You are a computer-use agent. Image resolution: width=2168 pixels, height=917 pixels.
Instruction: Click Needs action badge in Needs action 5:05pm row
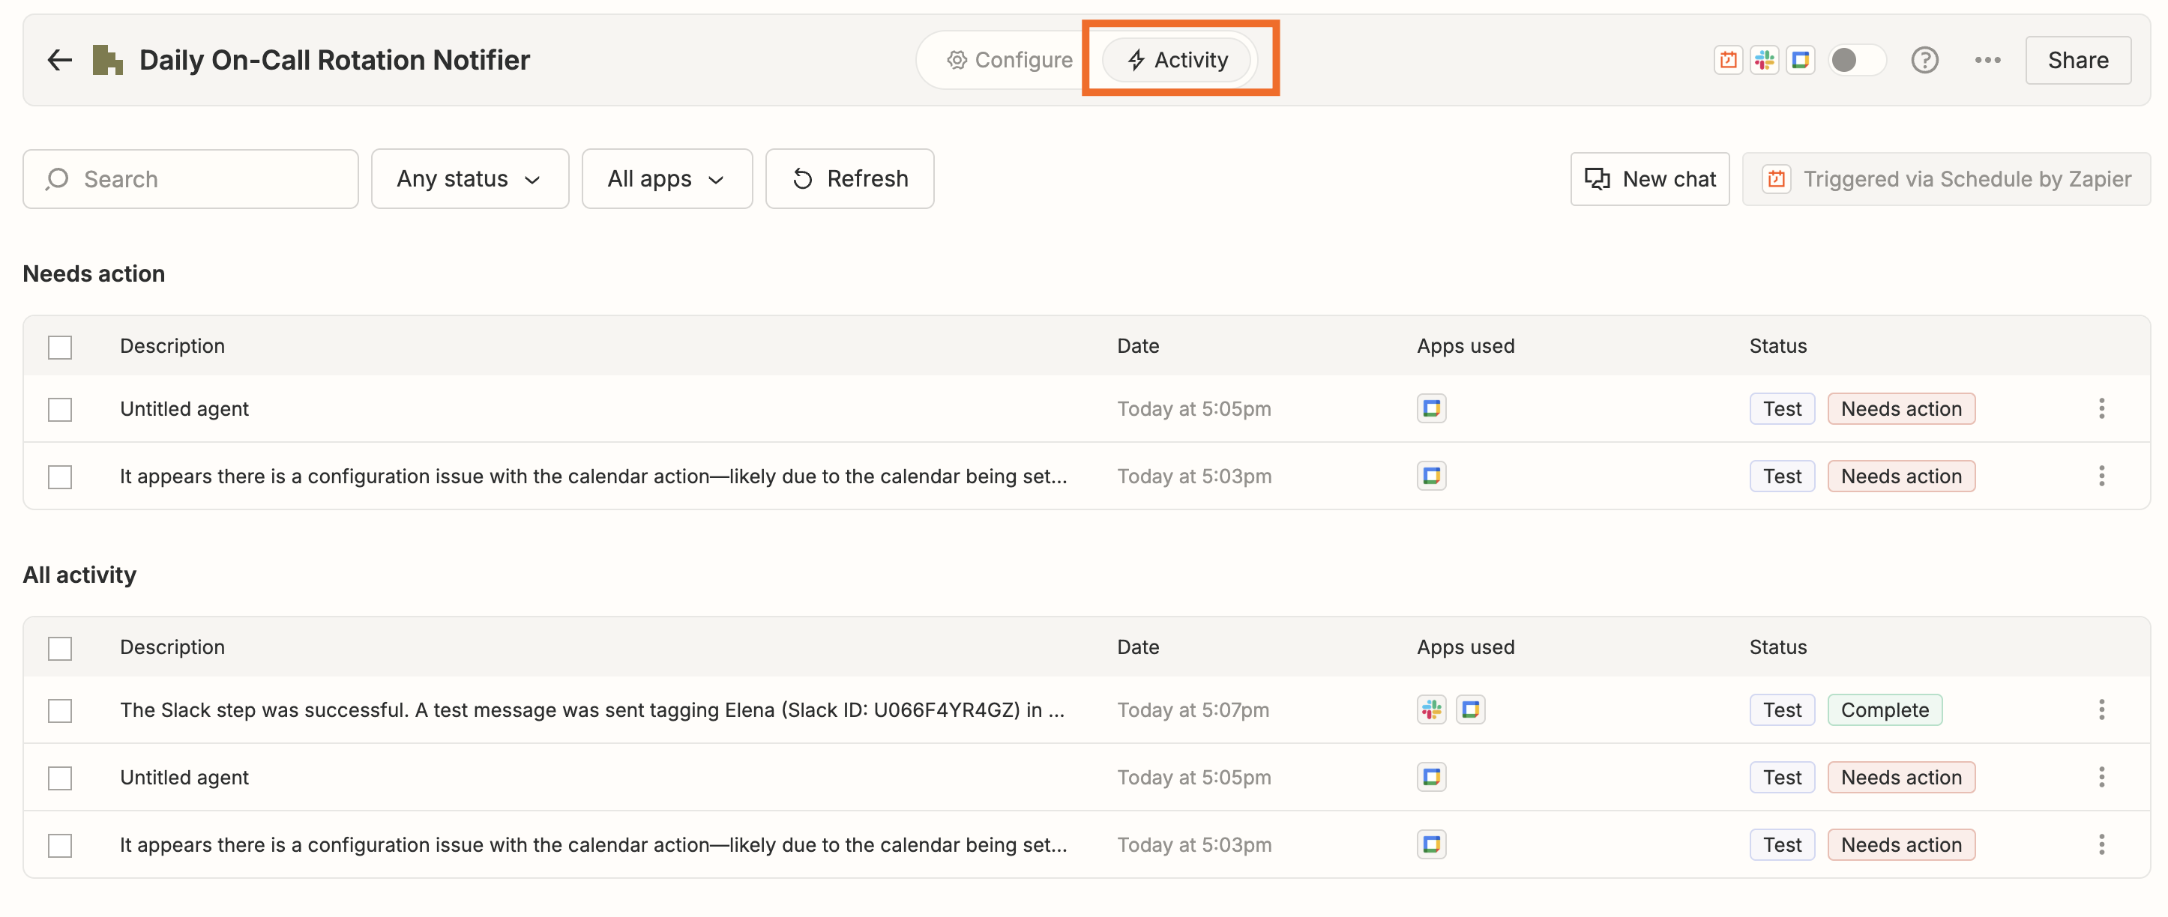(1900, 409)
